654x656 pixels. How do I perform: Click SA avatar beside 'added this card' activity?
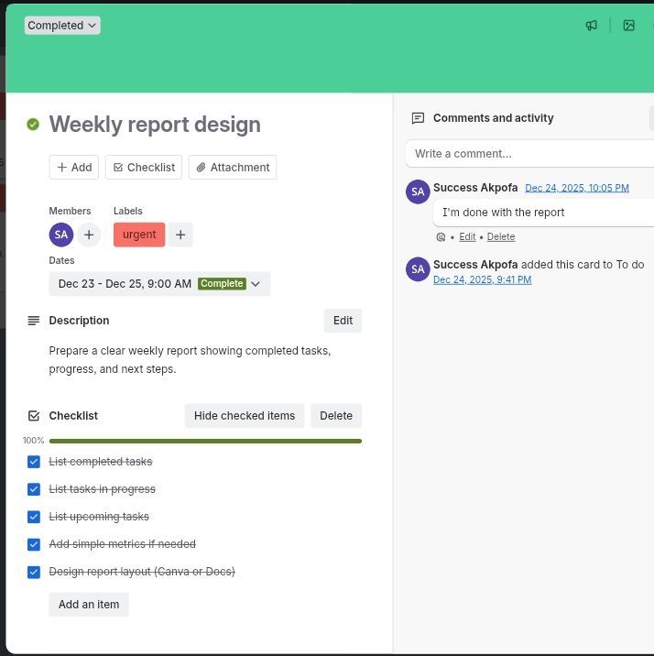point(418,269)
